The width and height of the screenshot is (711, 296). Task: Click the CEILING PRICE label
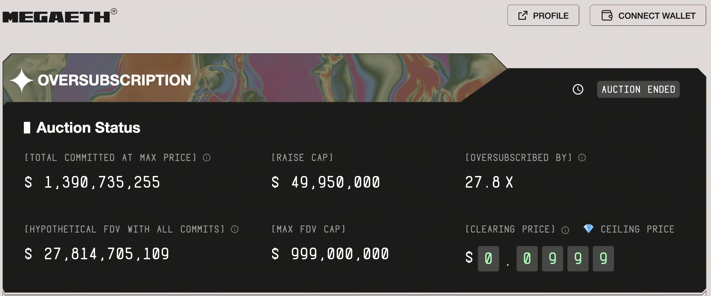(637, 229)
